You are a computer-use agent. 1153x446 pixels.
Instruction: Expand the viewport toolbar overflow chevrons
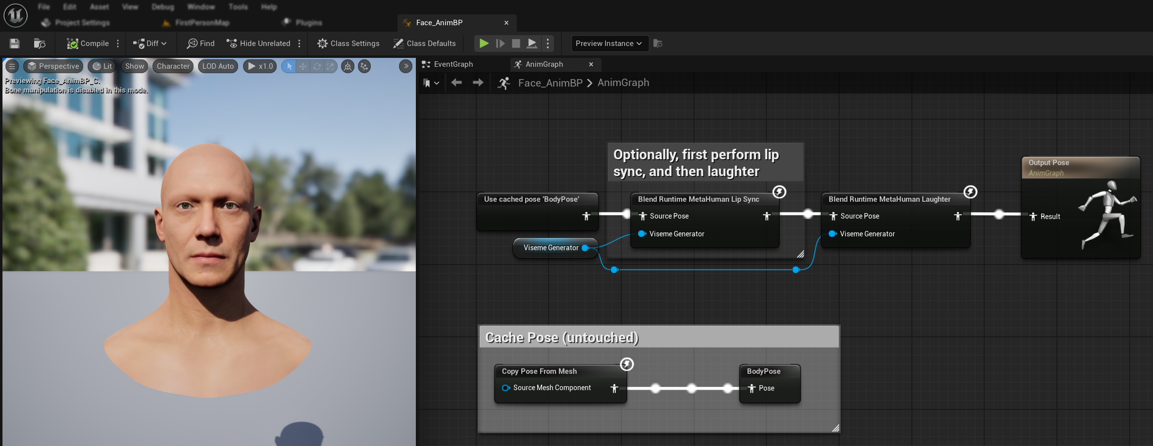click(405, 66)
